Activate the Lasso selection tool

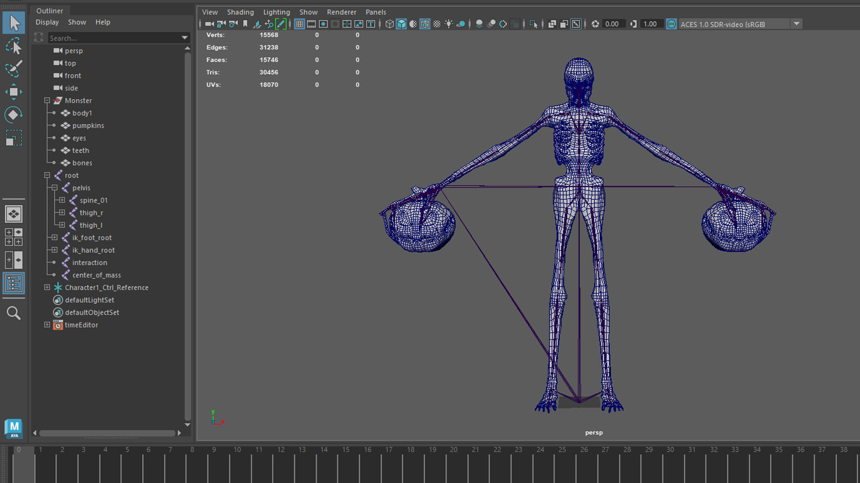coord(14,46)
